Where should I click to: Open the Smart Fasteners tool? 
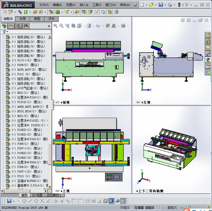35,12
